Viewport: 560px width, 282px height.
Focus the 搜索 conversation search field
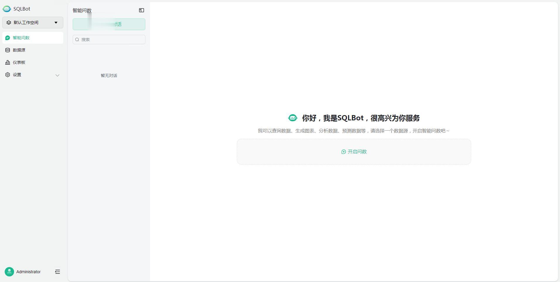[109, 40]
